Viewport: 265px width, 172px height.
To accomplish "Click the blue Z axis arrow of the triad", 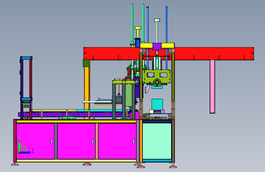I will (x=25, y=152).
